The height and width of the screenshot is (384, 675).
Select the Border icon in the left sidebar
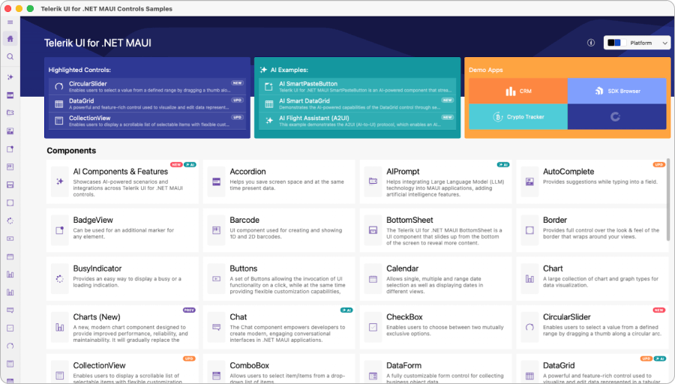click(x=10, y=202)
